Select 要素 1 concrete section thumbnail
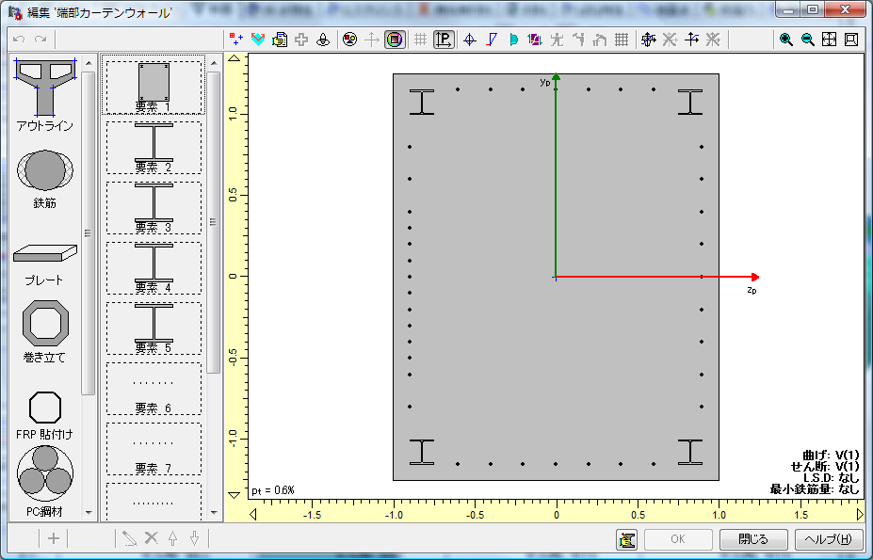Screen dimensions: 873x560 click(x=154, y=88)
